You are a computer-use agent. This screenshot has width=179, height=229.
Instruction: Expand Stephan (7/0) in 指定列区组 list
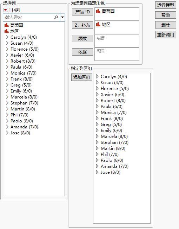click(x=97, y=142)
